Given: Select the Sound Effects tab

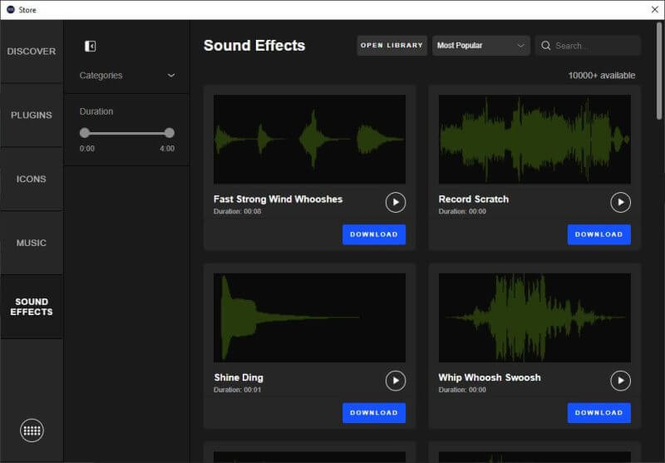Looking at the screenshot, I should (32, 307).
